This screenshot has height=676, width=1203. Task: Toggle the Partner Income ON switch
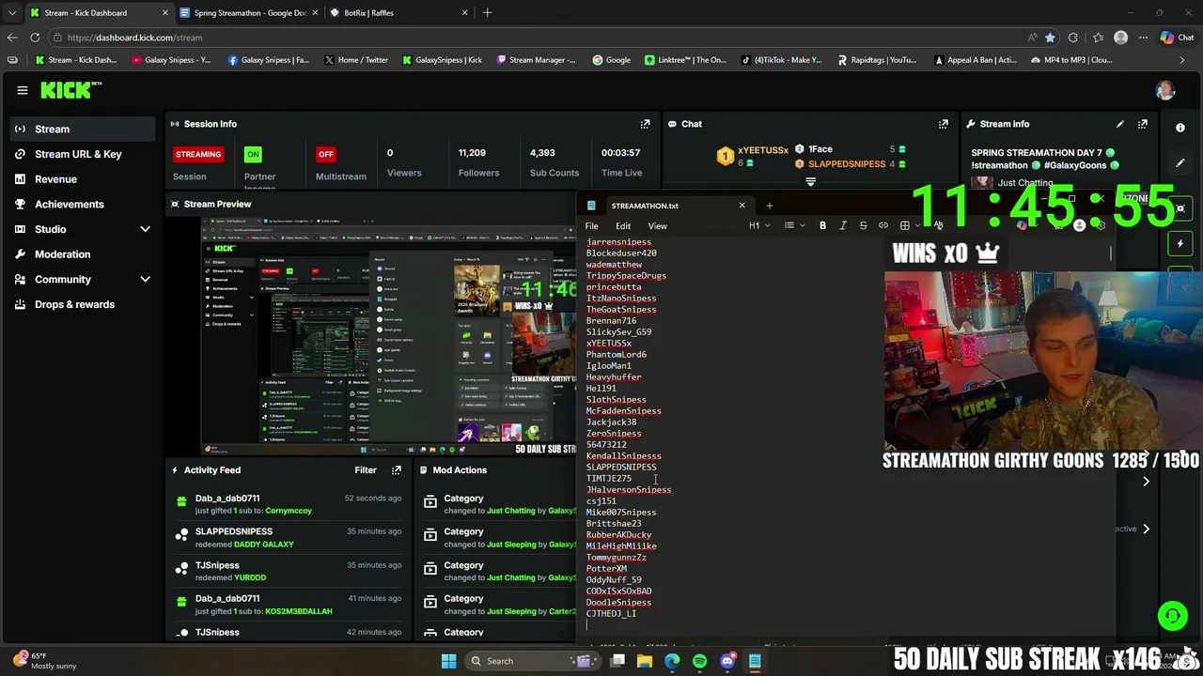click(x=253, y=154)
